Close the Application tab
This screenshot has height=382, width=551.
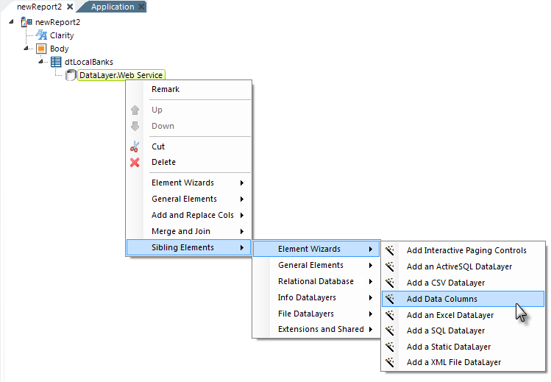click(x=141, y=7)
